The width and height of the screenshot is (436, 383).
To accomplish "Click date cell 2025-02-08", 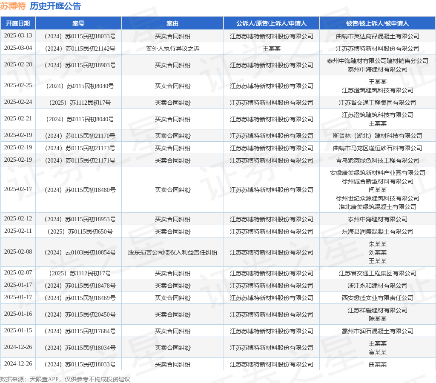I will point(18,252).
